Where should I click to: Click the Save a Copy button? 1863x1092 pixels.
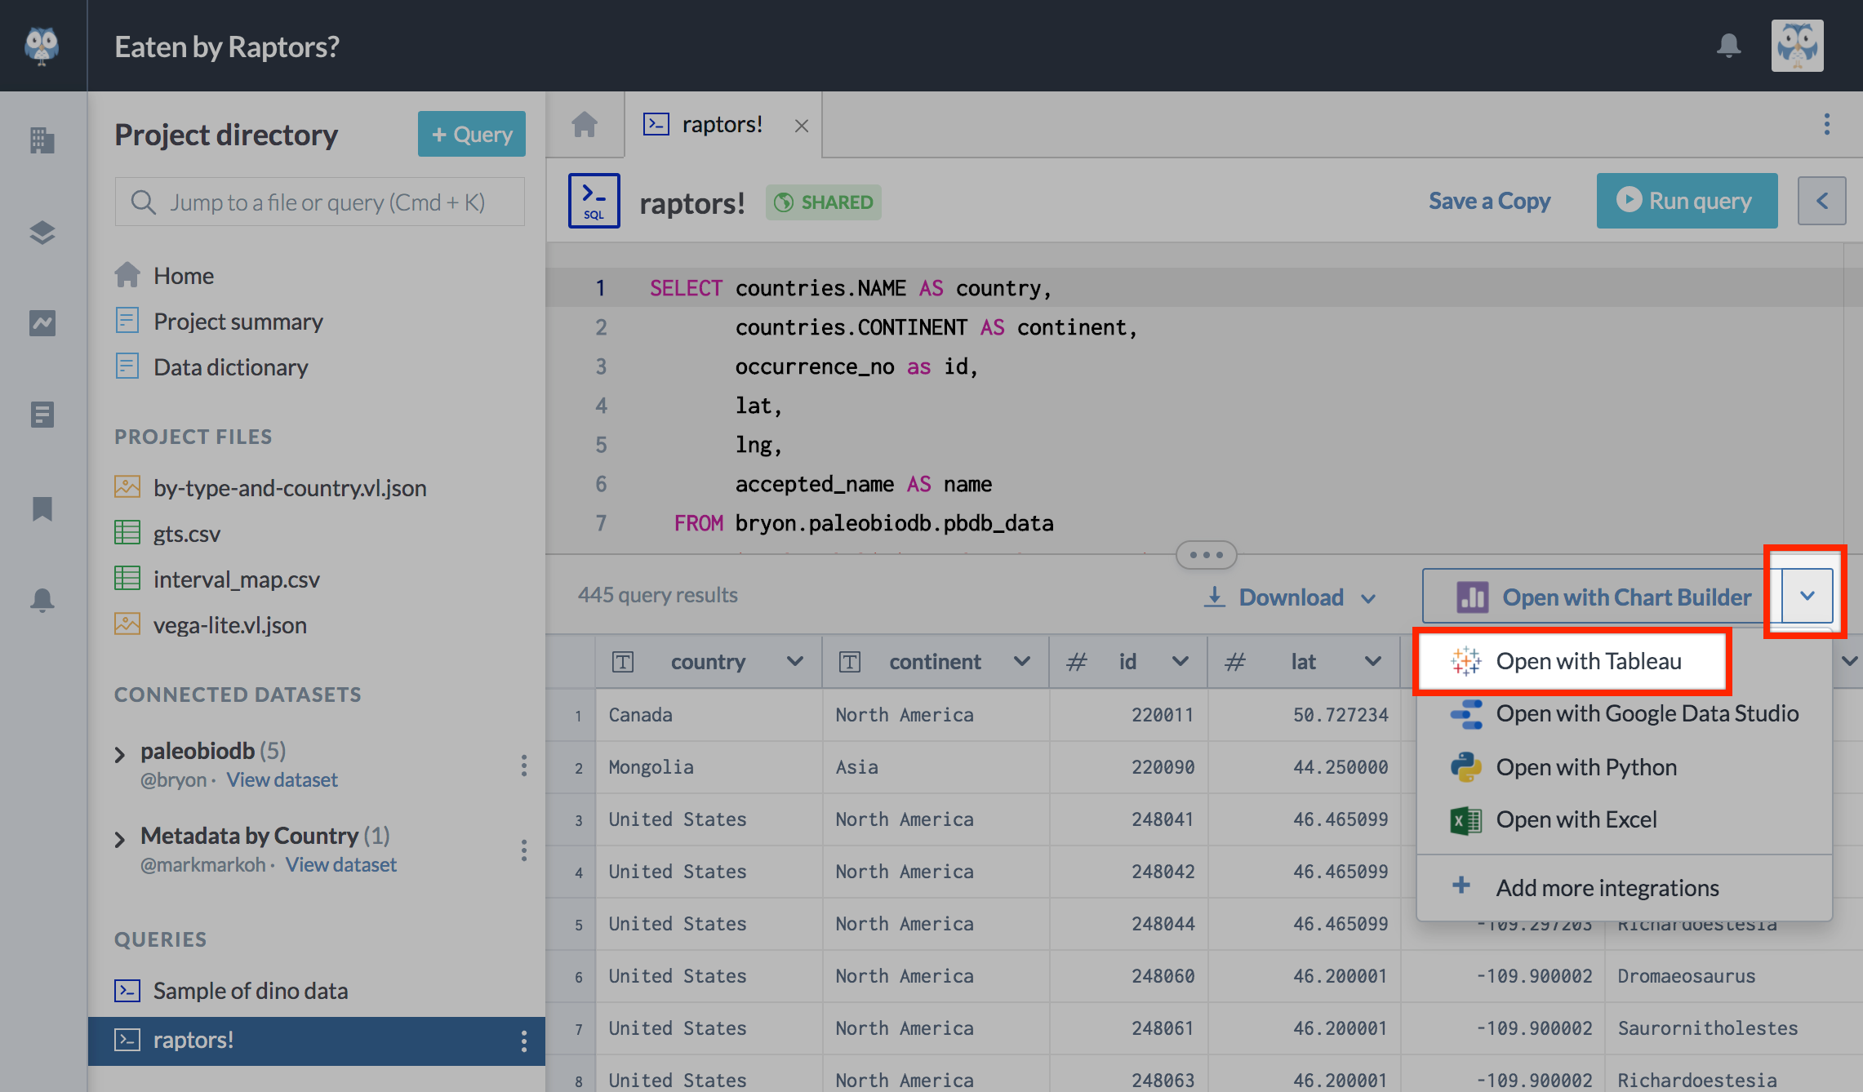[1487, 200]
